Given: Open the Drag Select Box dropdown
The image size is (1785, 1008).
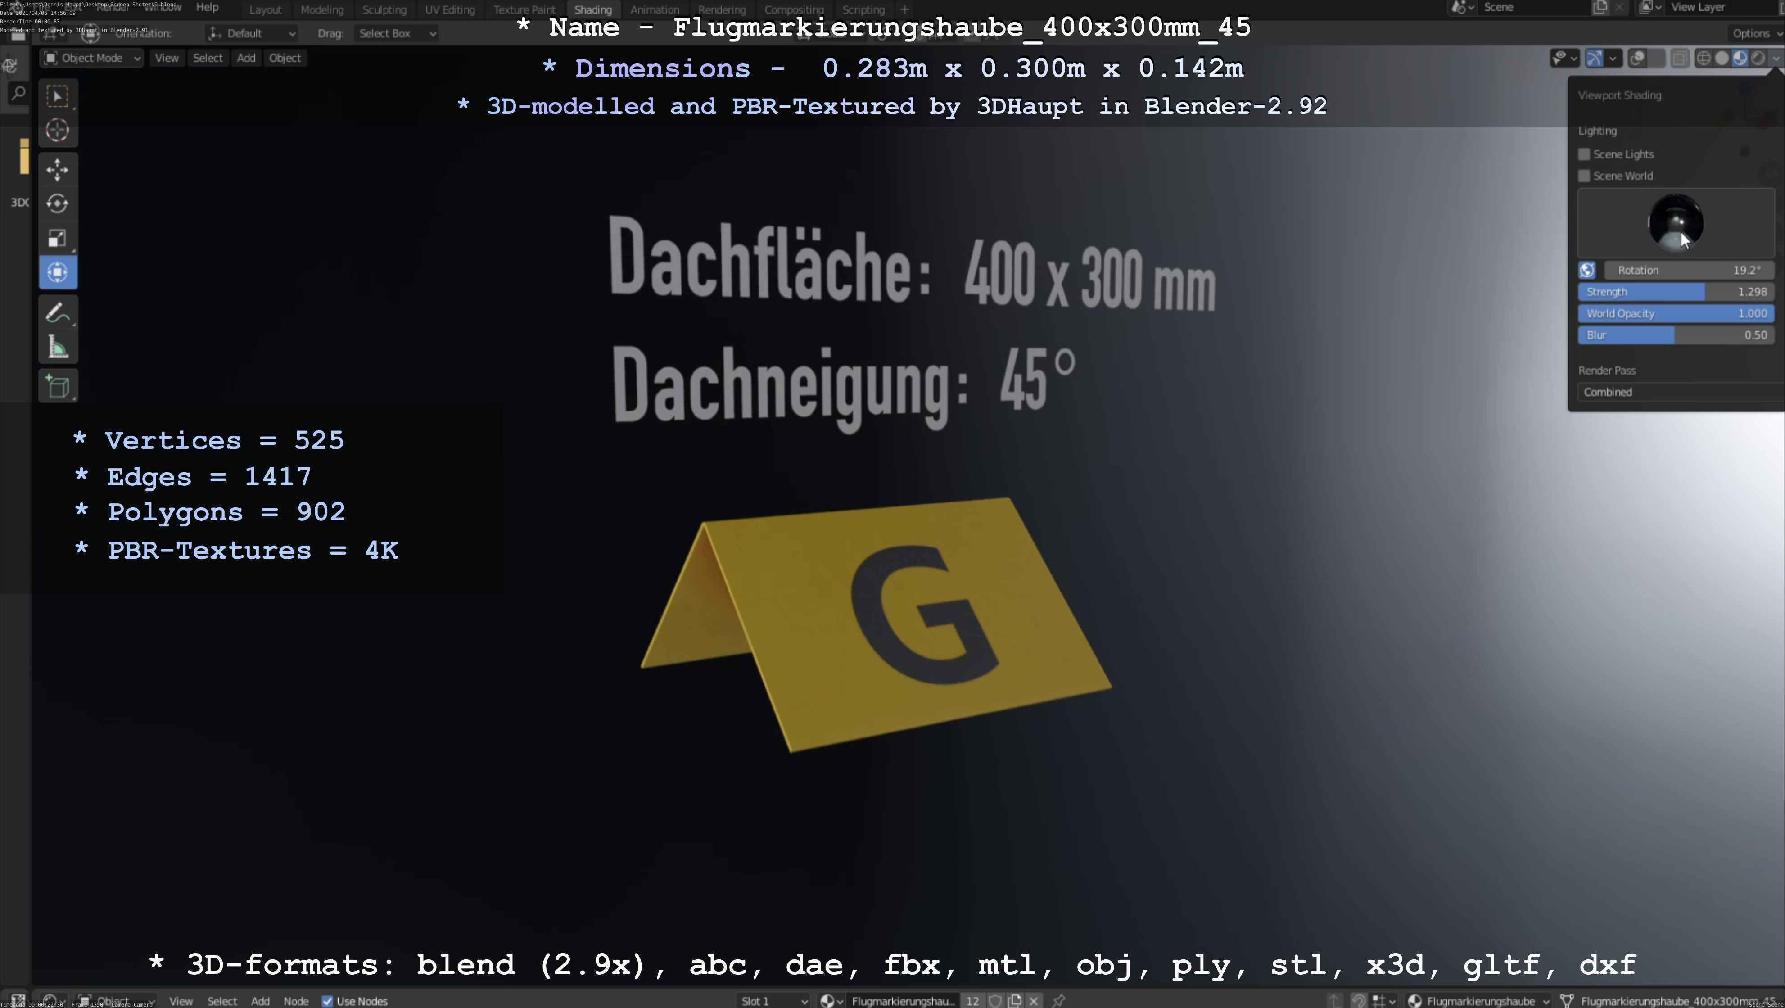Looking at the screenshot, I should [397, 33].
